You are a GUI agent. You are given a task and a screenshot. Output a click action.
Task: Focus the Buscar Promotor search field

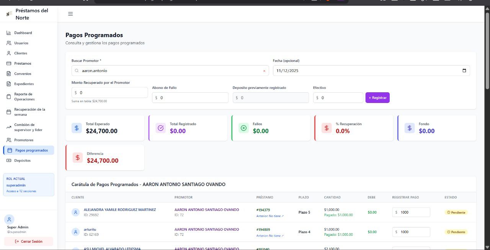[x=168, y=71]
